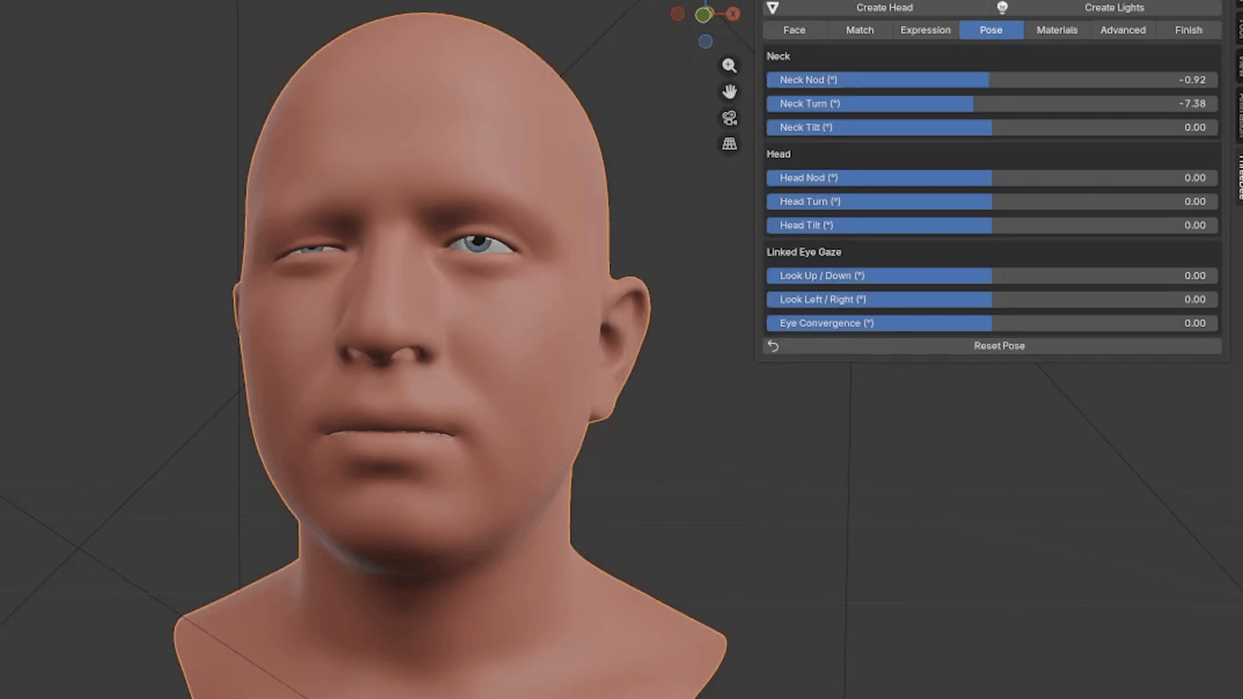Open the Expression tab
The height and width of the screenshot is (699, 1243).
[926, 30]
